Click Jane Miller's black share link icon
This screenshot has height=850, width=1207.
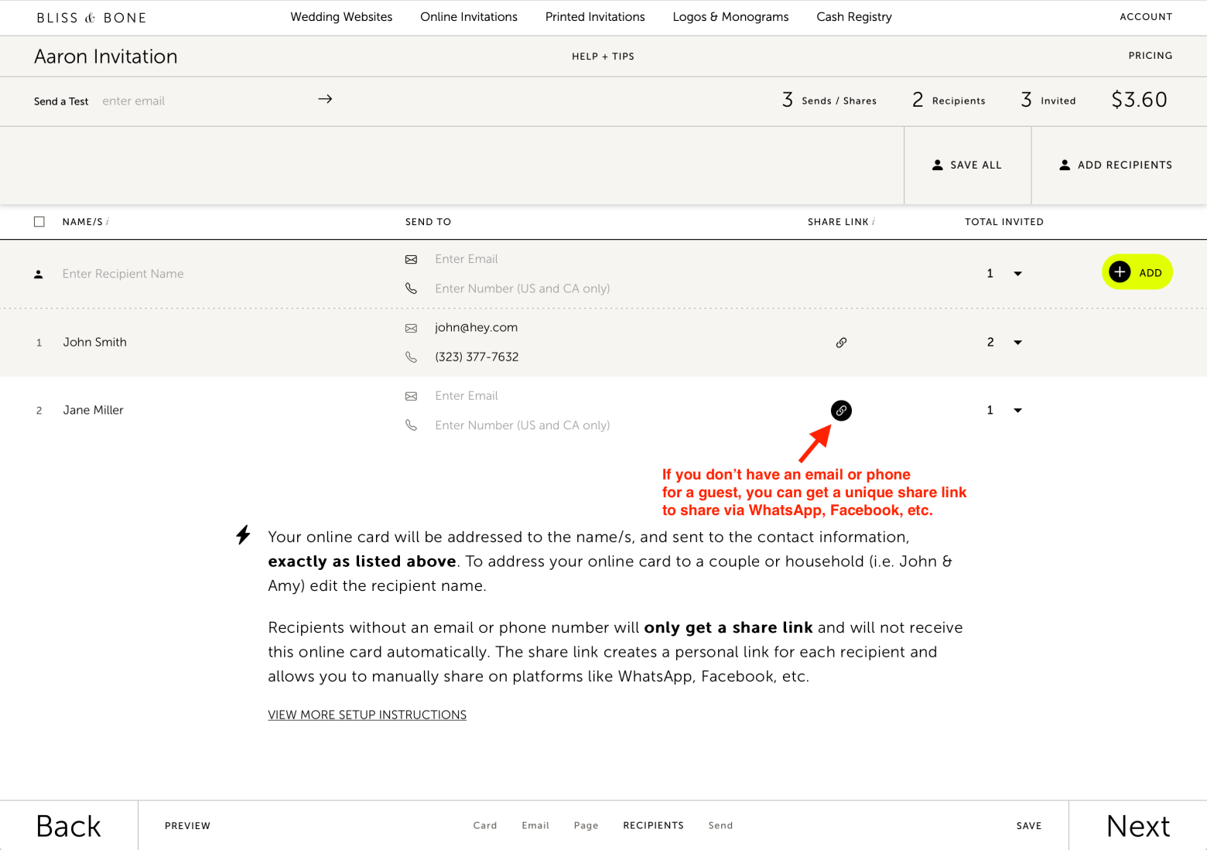coord(841,411)
